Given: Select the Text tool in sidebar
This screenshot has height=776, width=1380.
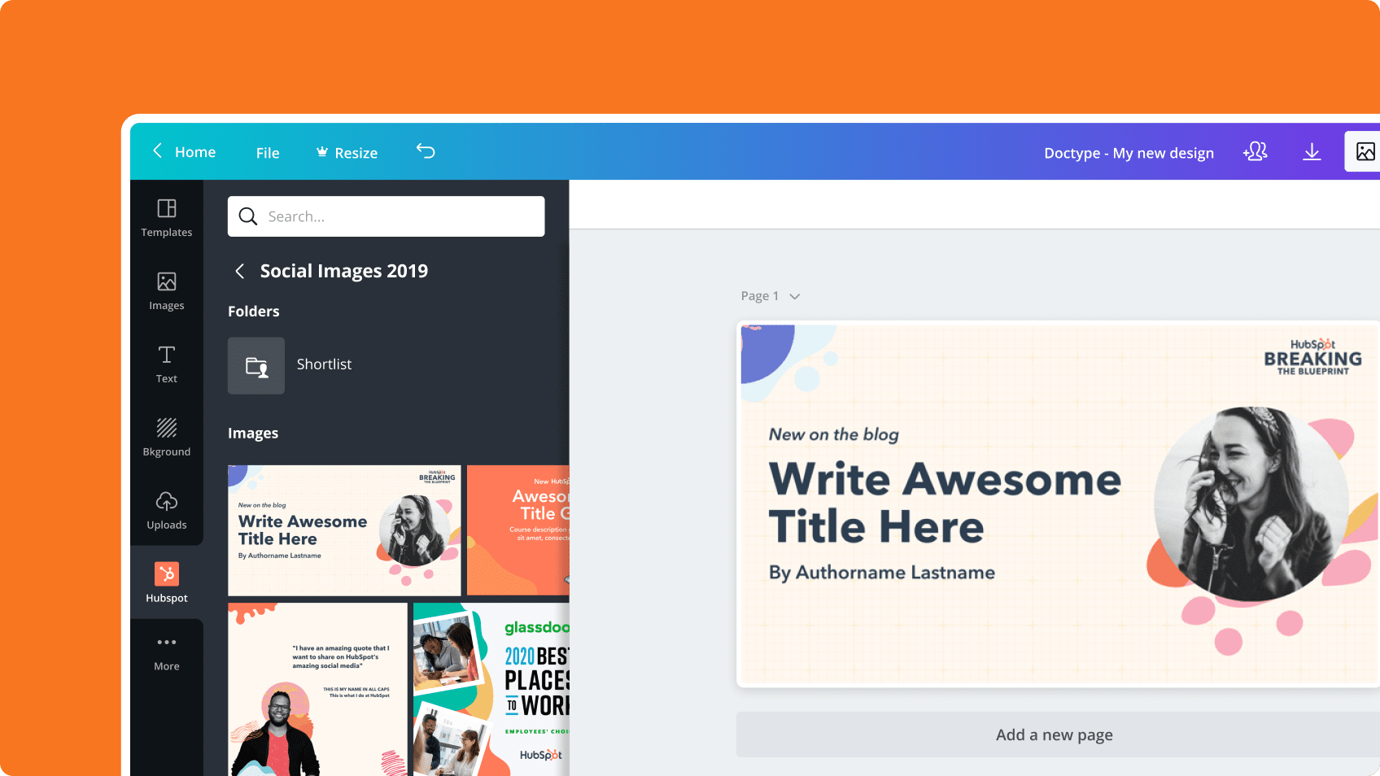Looking at the screenshot, I should 166,364.
